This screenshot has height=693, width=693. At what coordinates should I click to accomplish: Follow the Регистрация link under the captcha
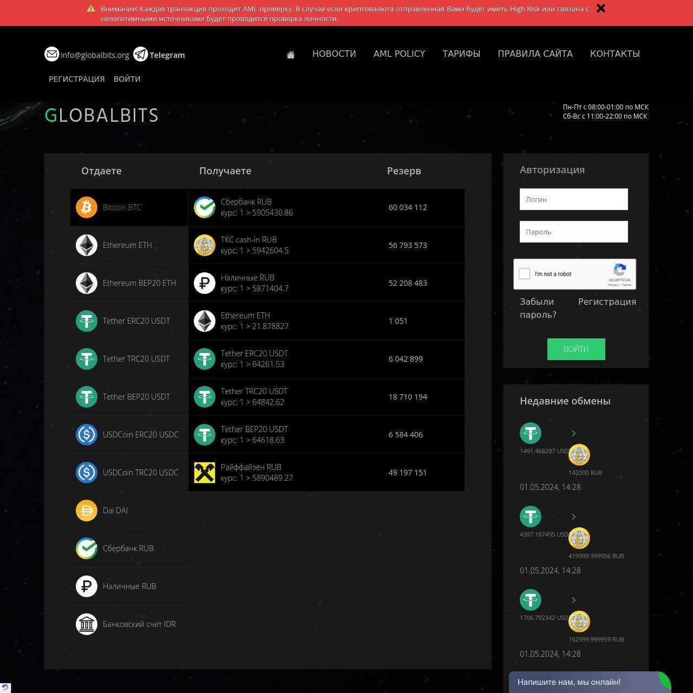pyautogui.click(x=607, y=302)
